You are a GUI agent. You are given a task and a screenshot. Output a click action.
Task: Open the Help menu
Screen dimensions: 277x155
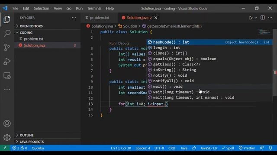click(110, 8)
